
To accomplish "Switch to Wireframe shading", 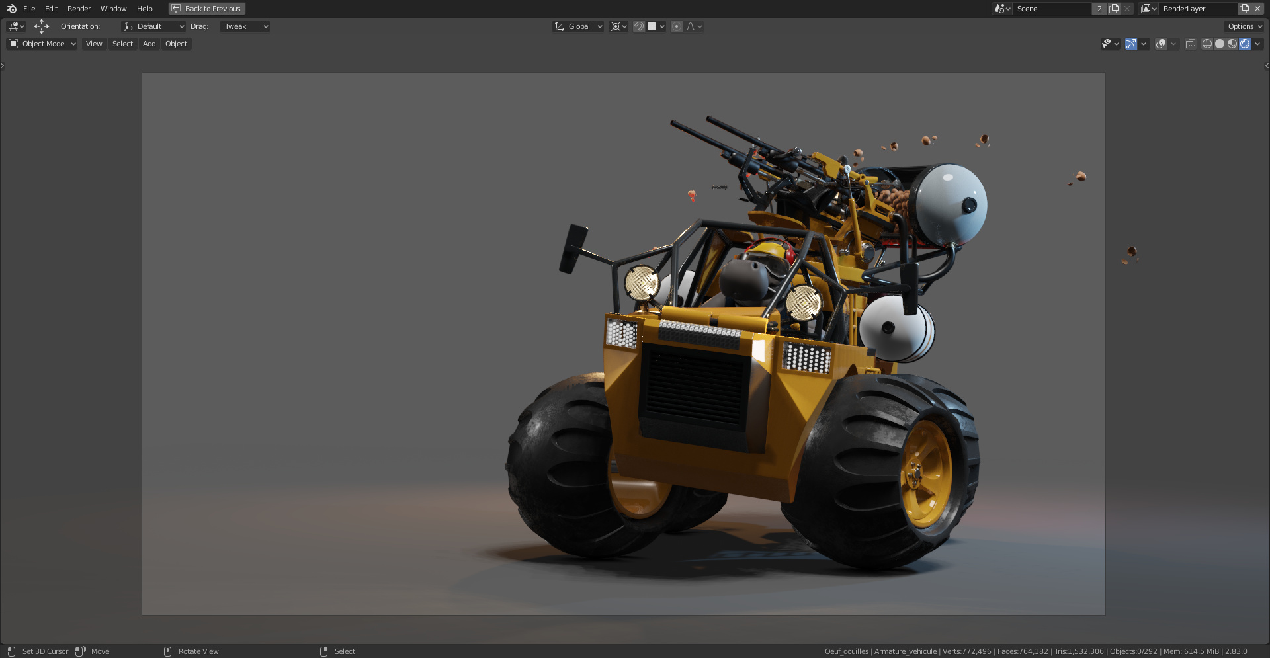I will pyautogui.click(x=1207, y=44).
